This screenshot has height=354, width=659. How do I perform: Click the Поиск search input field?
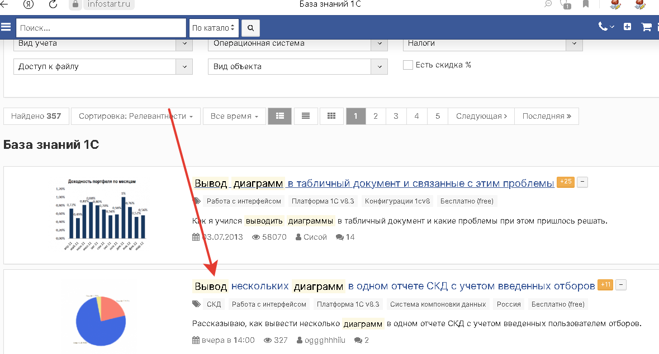[101, 28]
